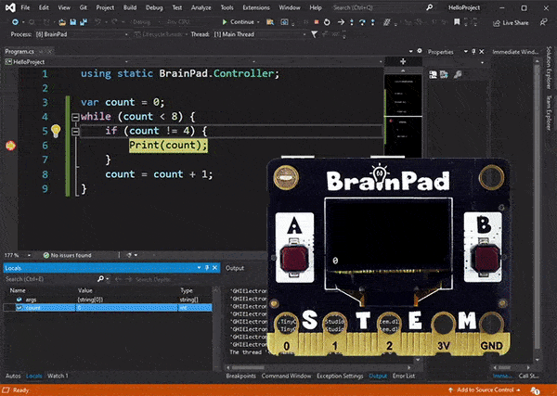Click the Show Next Statement arrow icon

coord(341,22)
